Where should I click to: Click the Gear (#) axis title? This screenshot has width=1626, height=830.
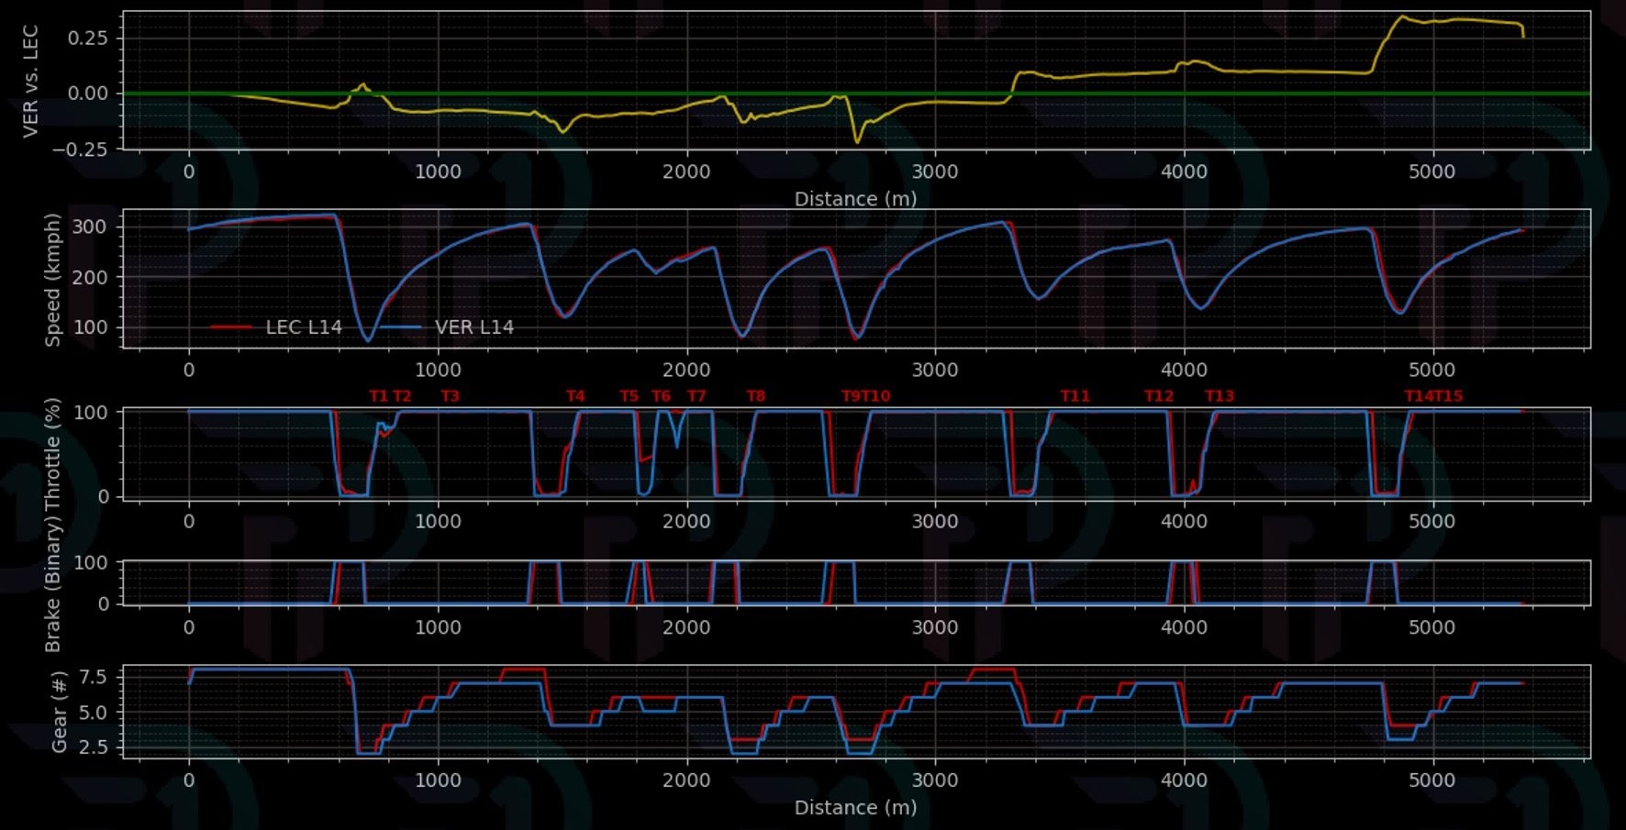[x=60, y=712]
